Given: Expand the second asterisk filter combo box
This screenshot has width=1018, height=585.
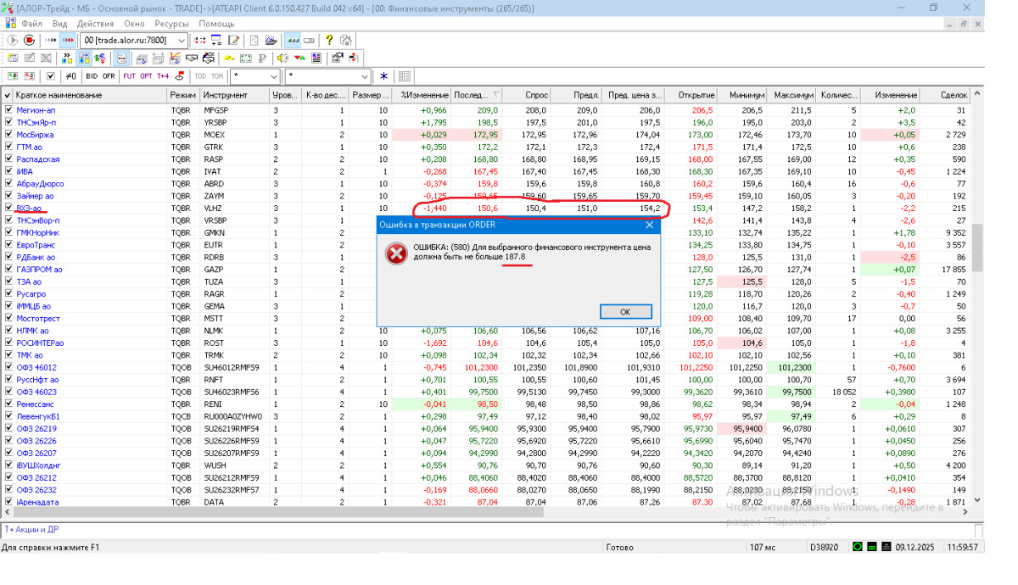Looking at the screenshot, I should (363, 76).
